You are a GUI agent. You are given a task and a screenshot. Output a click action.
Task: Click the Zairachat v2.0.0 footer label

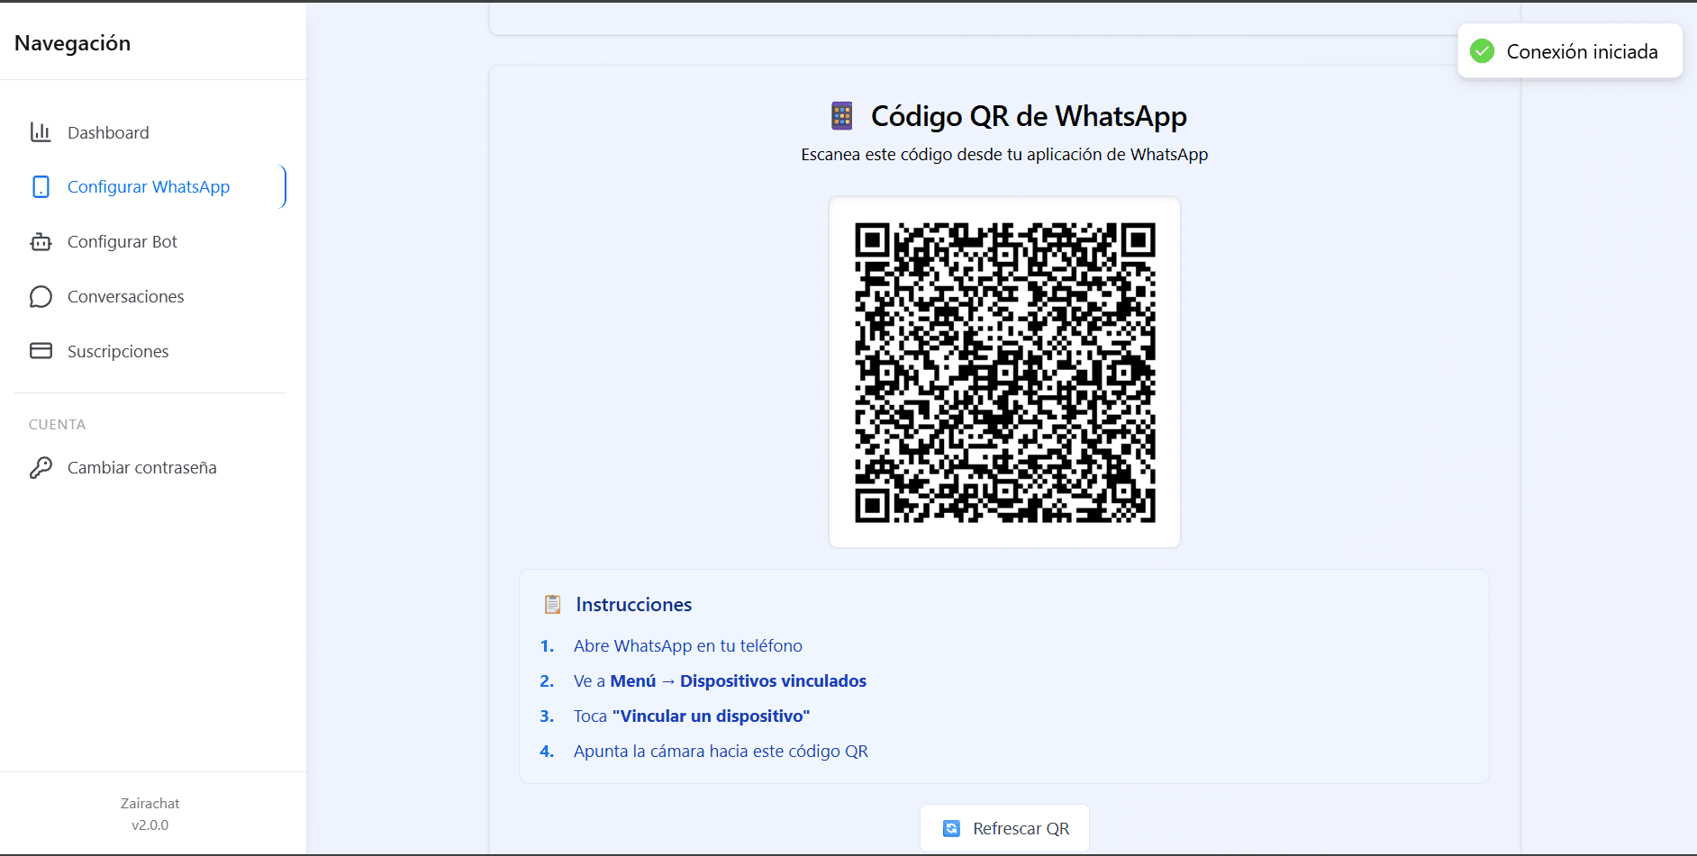pyautogui.click(x=150, y=813)
